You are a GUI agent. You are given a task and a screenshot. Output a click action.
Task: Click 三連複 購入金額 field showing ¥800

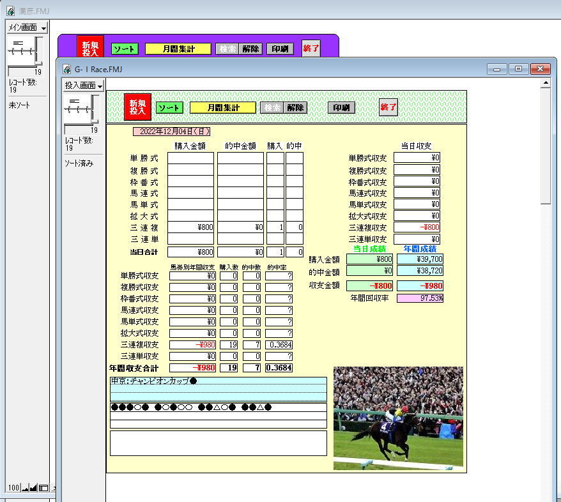point(190,227)
